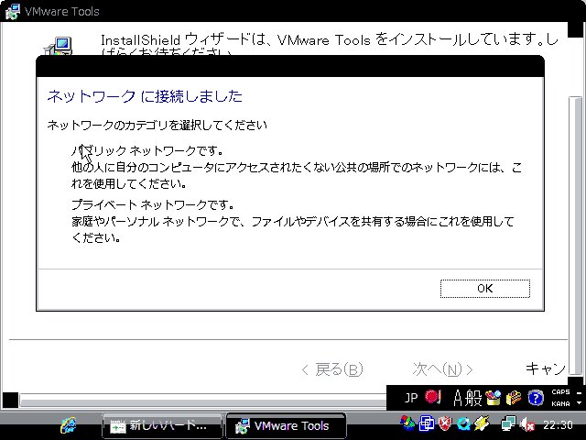The image size is (586, 440).
Task: Click the VMware Tools title bar icon
Action: click(x=13, y=11)
